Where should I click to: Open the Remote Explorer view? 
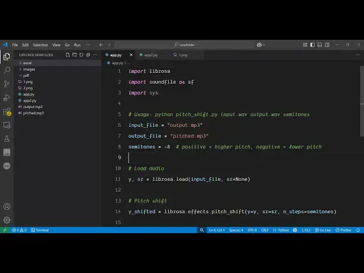coord(7,125)
